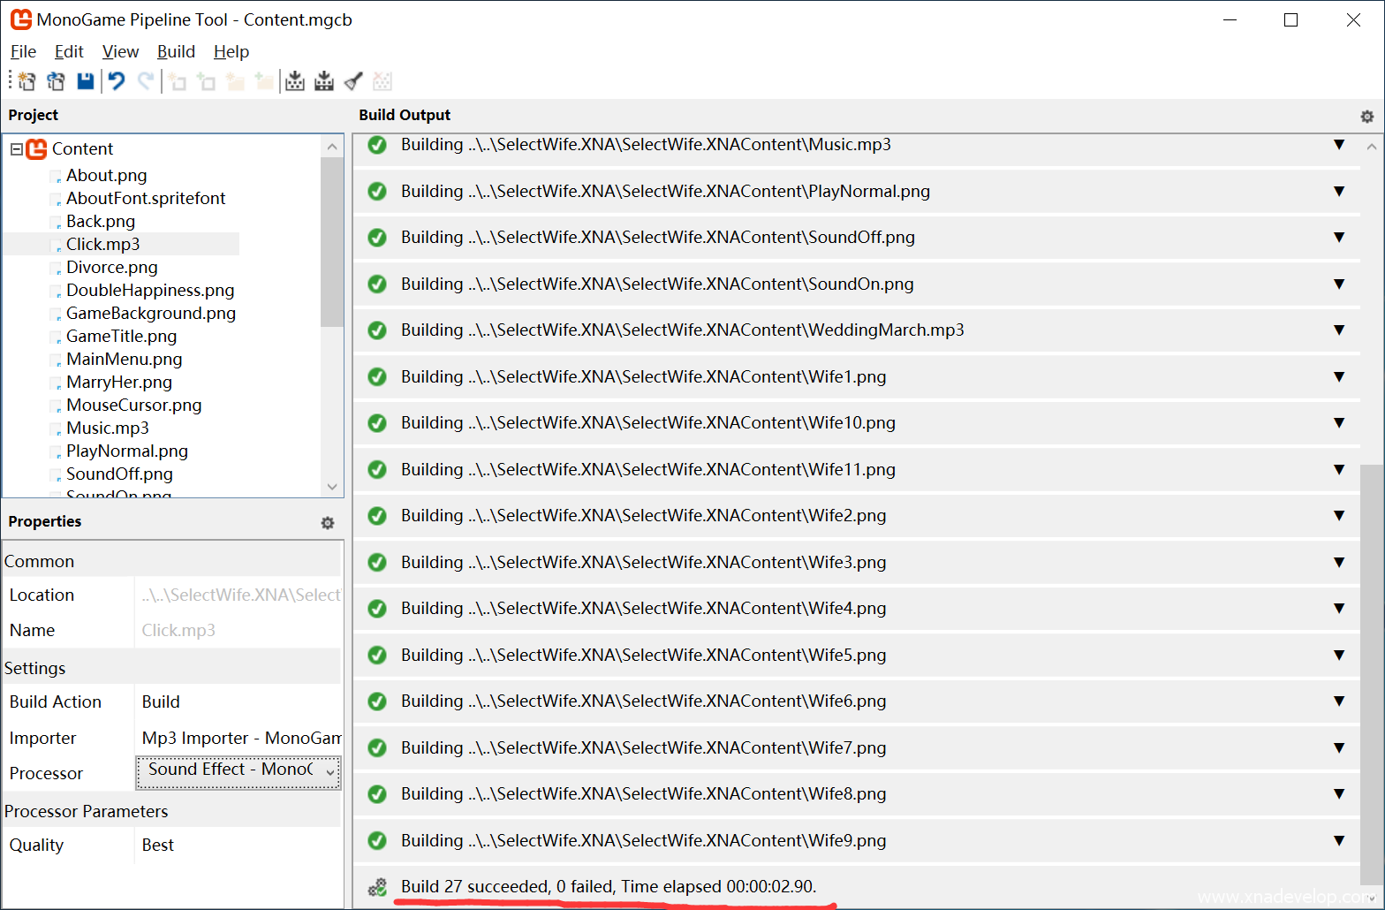1385x910 pixels.
Task: Select GameBackground.png in the project tree
Action: coord(150,314)
